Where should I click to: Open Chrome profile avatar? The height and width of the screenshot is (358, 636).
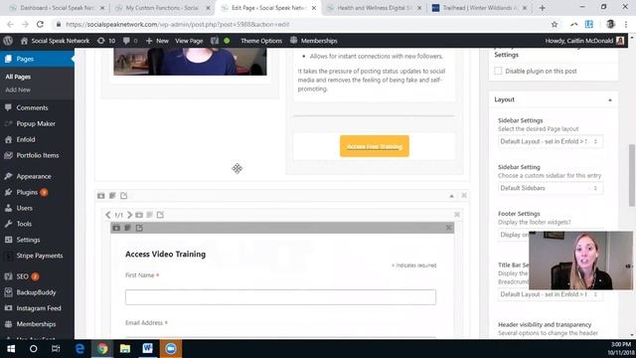(x=610, y=24)
